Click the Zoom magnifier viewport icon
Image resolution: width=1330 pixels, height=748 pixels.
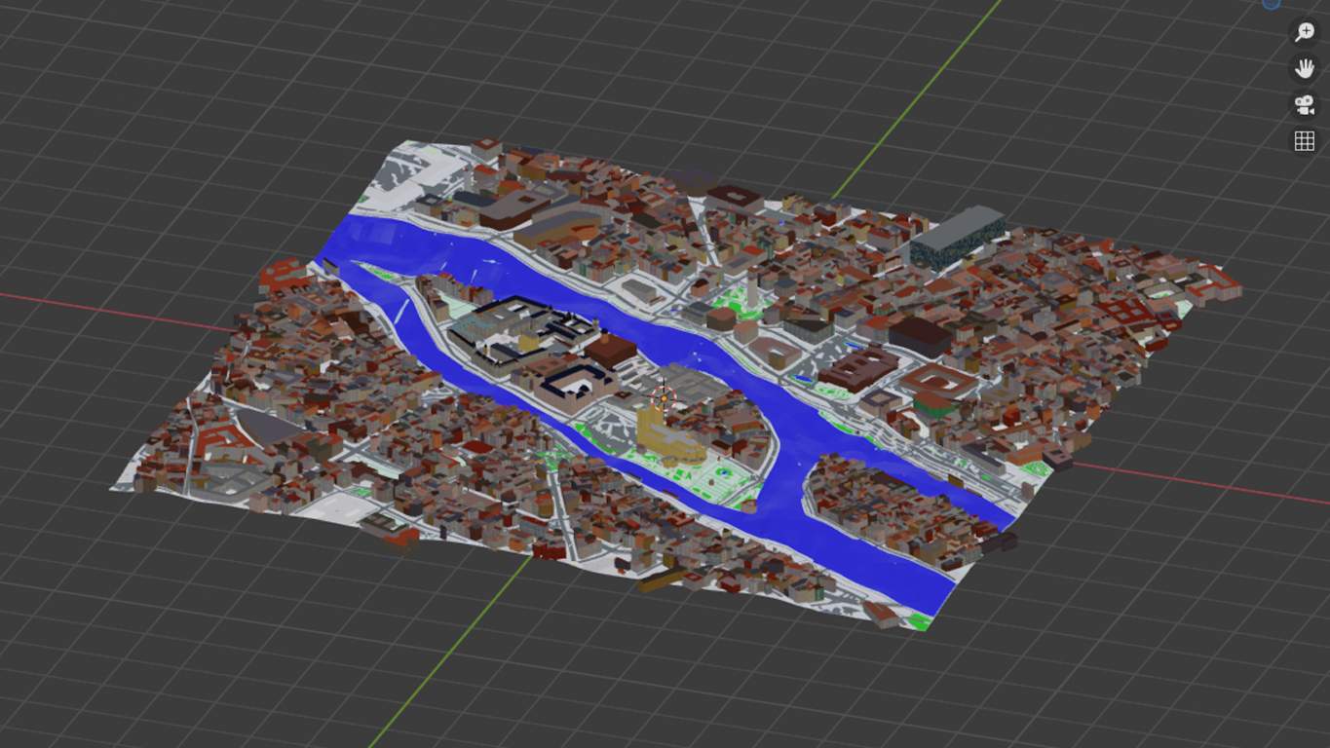1304,32
